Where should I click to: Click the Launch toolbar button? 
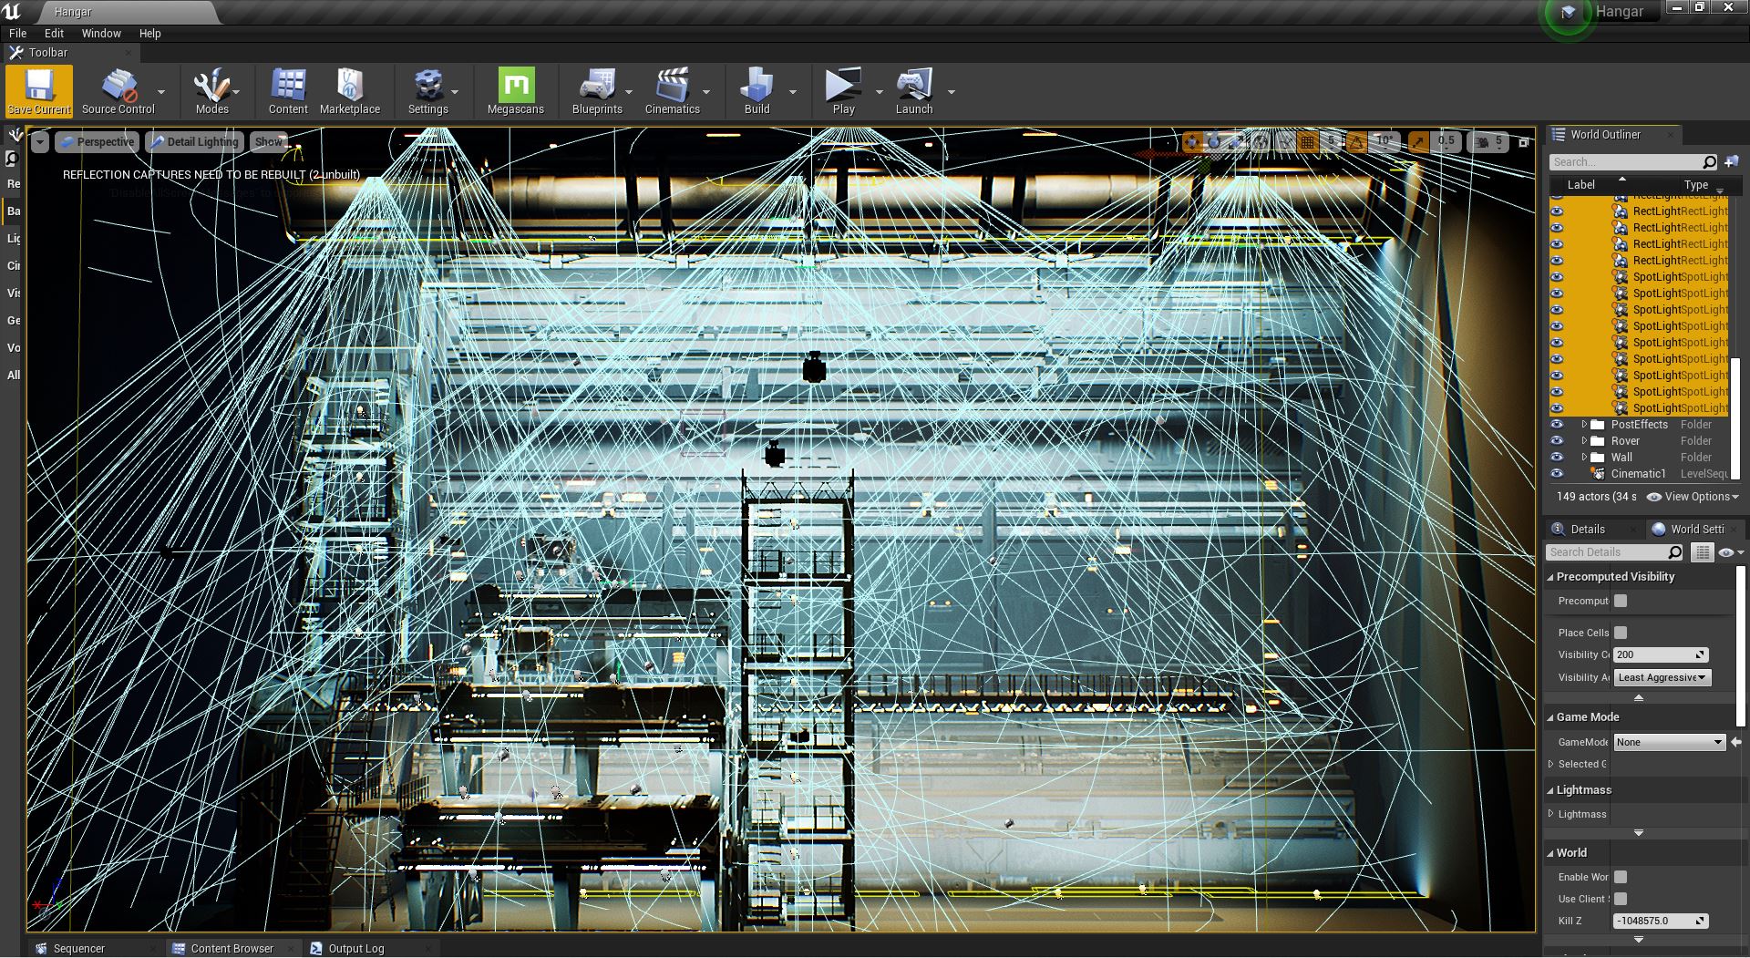914,91
